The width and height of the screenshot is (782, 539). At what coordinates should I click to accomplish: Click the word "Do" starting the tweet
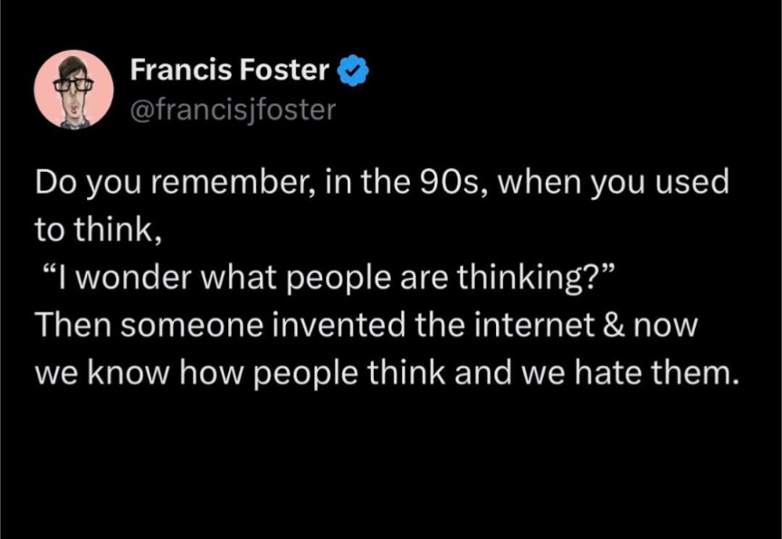[x=53, y=184]
